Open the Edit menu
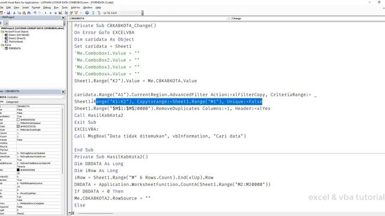 pyautogui.click(x=8, y=8)
